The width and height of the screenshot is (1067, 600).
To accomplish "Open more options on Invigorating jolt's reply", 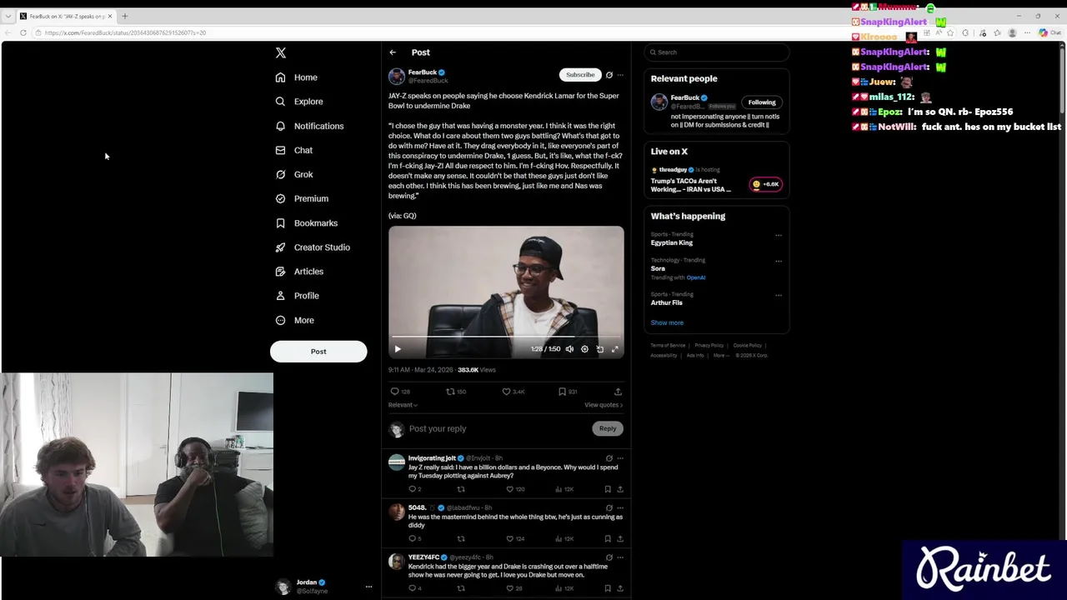I will pos(620,458).
